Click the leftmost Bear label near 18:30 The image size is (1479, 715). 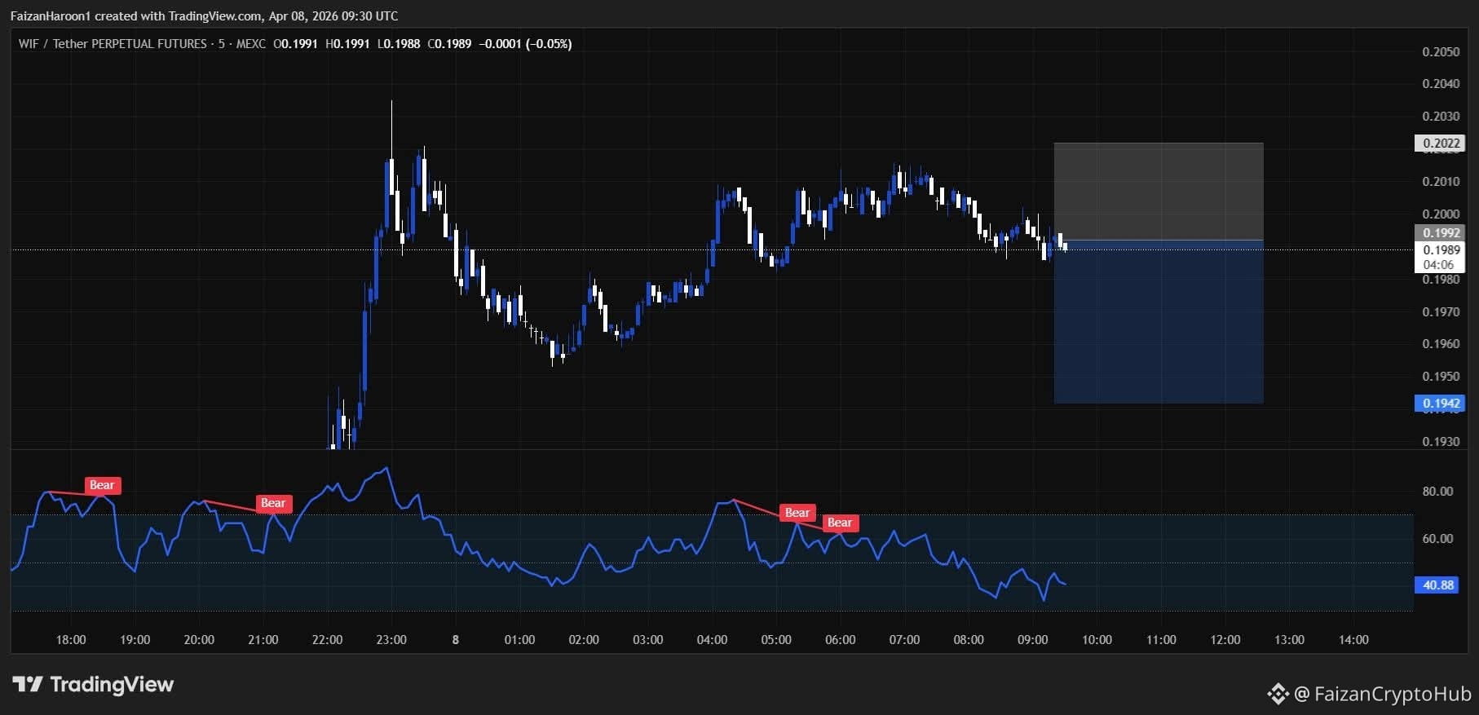pos(102,486)
